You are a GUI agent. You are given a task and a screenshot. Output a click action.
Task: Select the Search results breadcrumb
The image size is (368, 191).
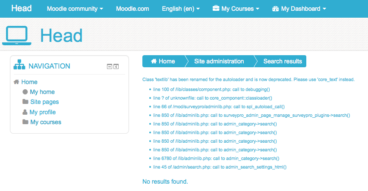[283, 61]
